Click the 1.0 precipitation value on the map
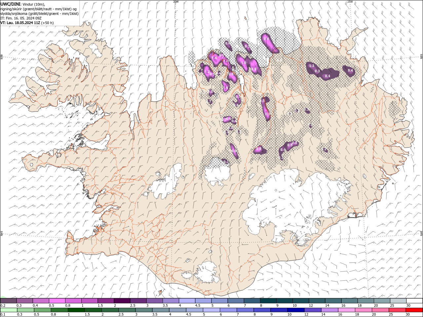Image resolution: width=423 pixels, height=317 pixels. 244,63
